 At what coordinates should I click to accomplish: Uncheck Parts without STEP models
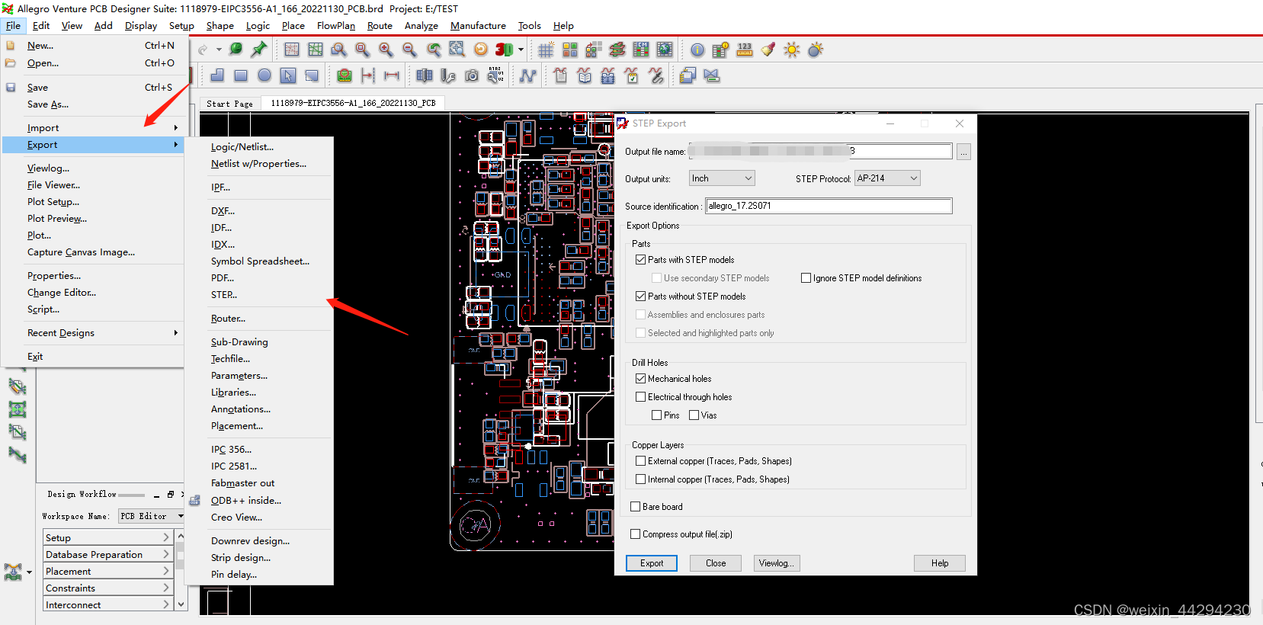[640, 296]
